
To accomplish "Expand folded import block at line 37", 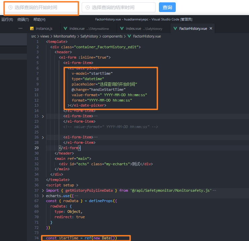I will 43,190.
